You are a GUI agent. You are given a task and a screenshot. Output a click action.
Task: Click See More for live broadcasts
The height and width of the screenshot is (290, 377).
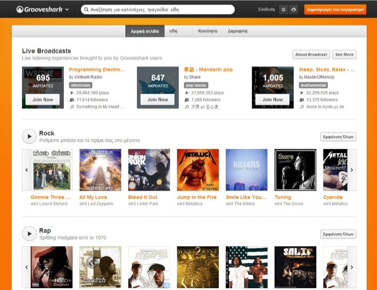pos(344,54)
